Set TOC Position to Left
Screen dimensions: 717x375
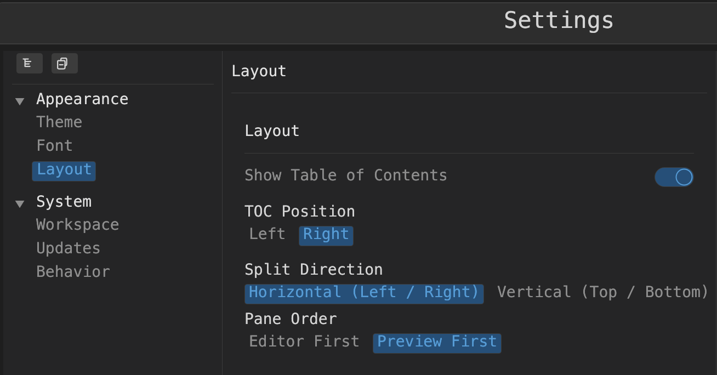click(x=267, y=234)
